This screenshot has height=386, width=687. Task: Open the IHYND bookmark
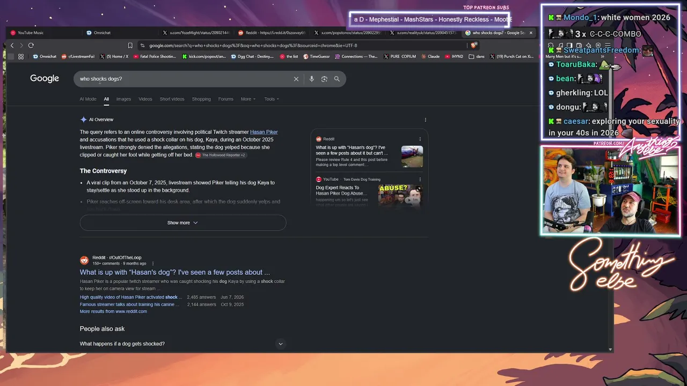pyautogui.click(x=455, y=56)
